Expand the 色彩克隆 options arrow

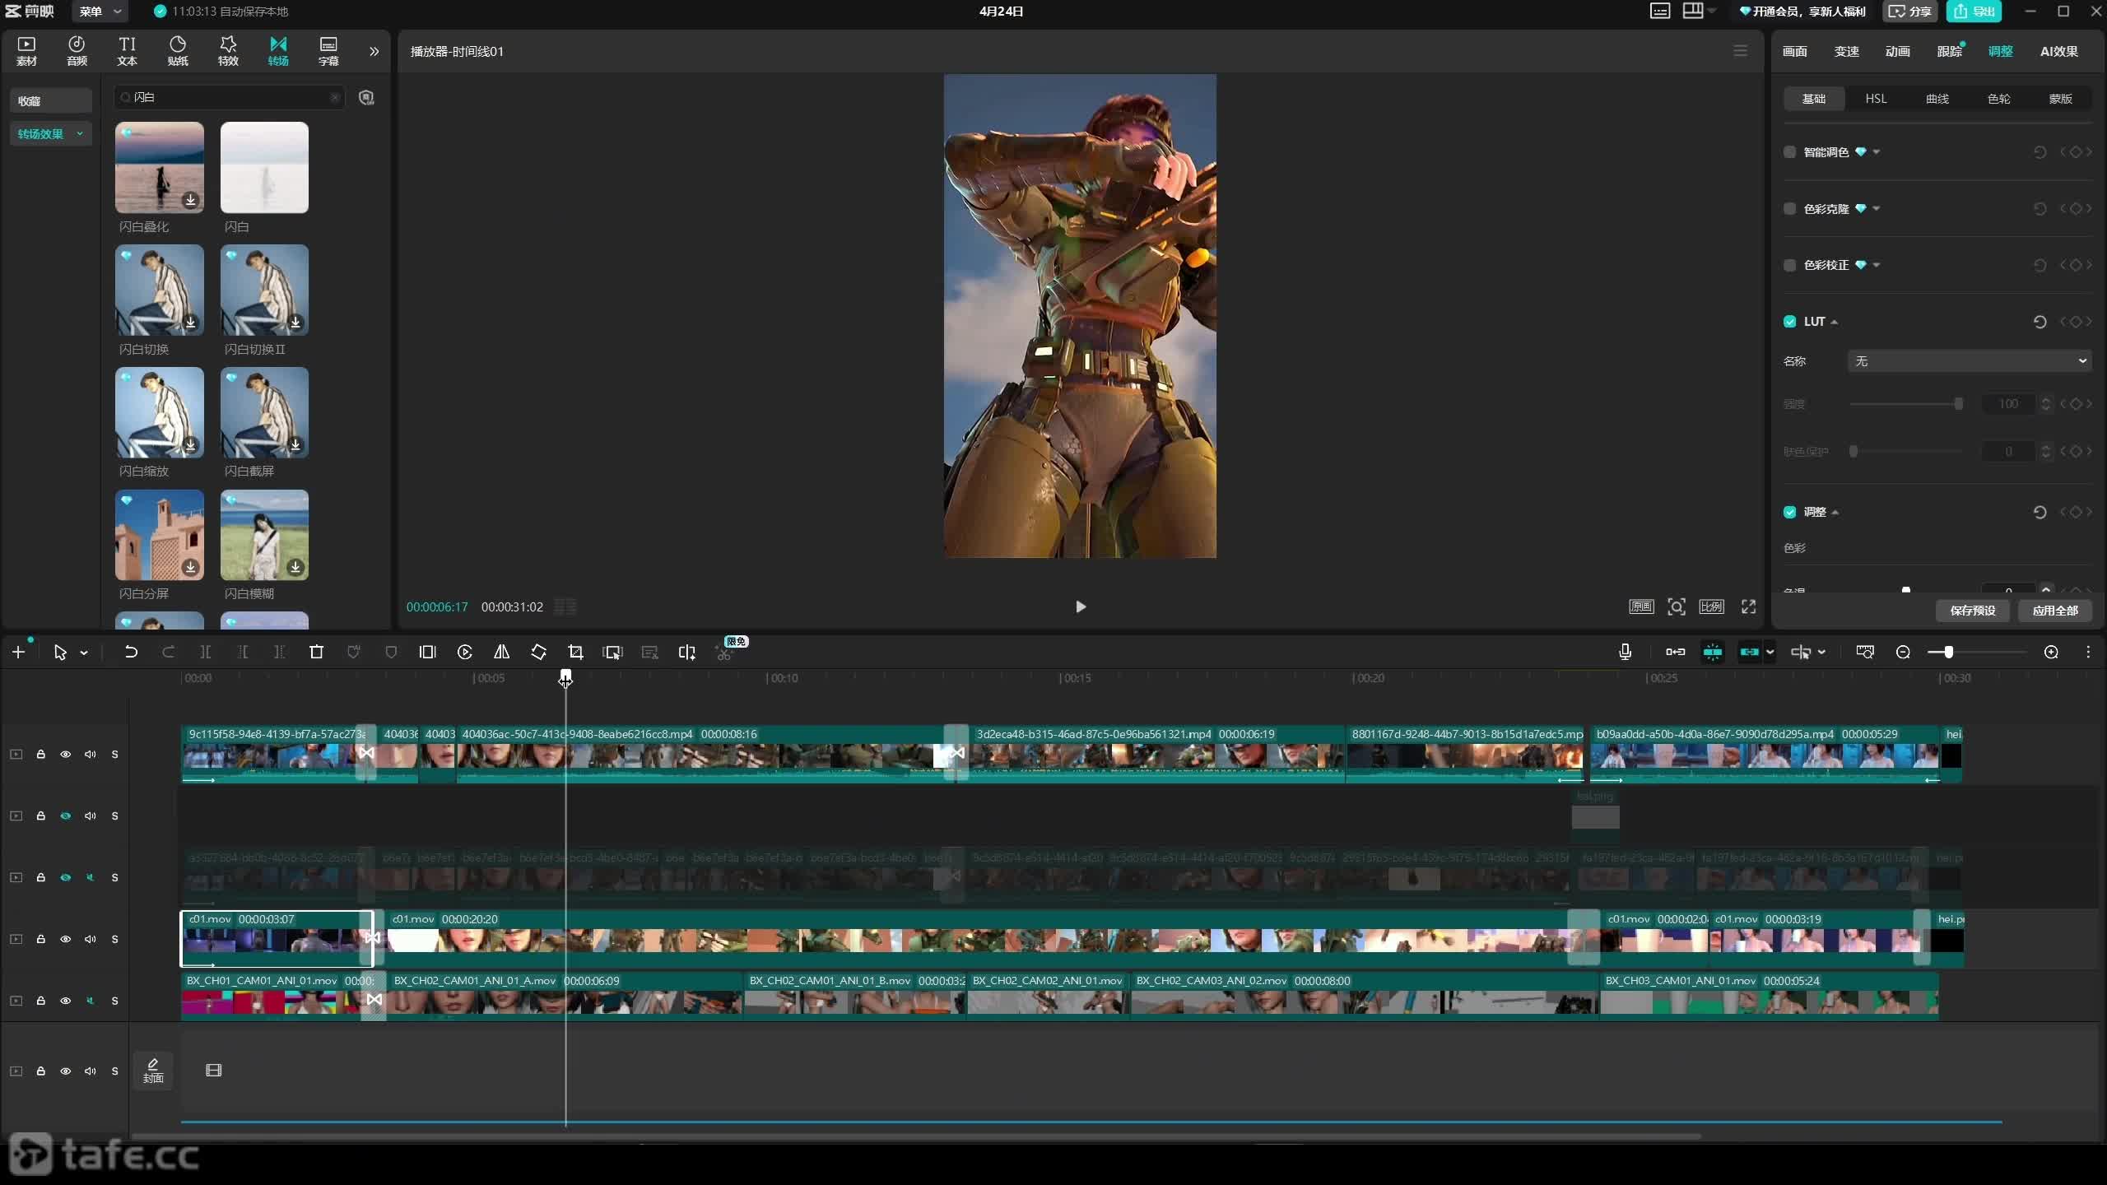1876,209
